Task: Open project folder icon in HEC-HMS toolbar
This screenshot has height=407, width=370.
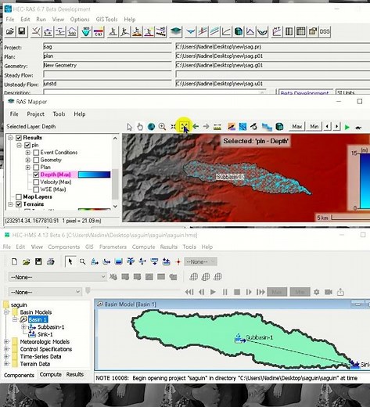Action: pyautogui.click(x=26, y=261)
